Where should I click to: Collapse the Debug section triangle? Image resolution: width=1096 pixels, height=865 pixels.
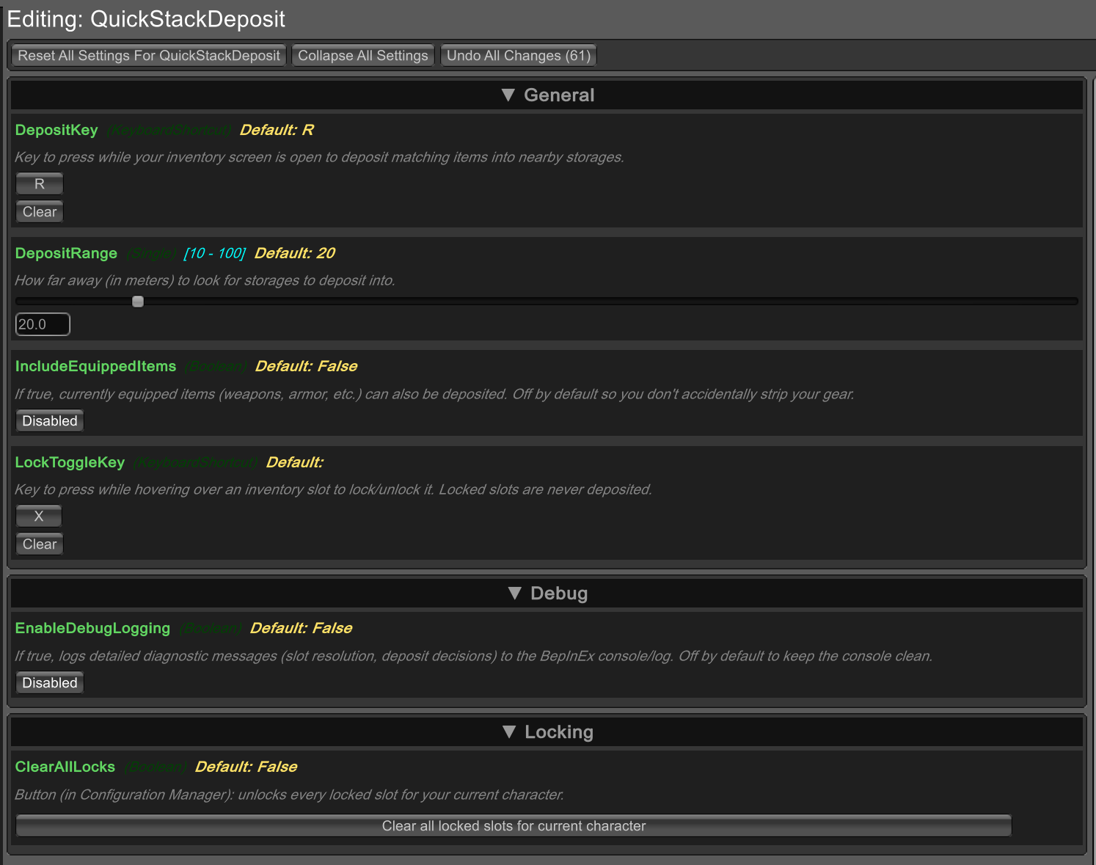pyautogui.click(x=515, y=594)
